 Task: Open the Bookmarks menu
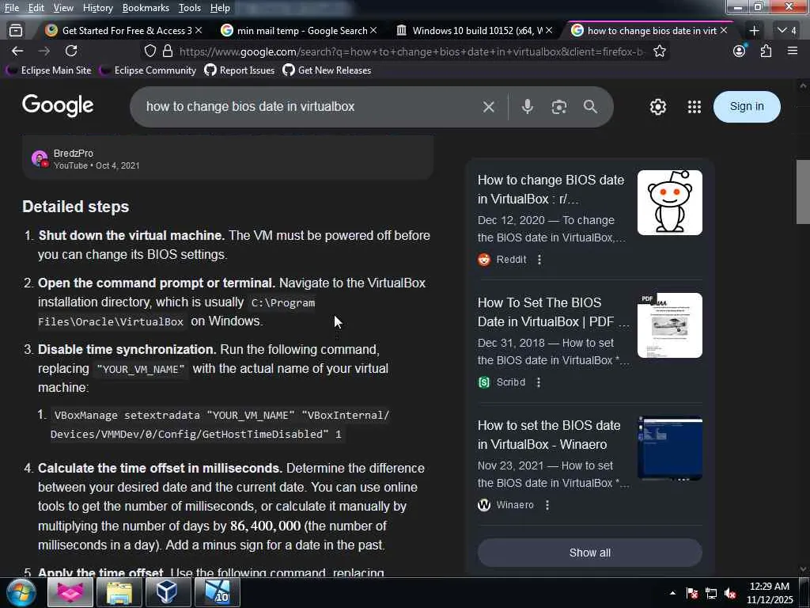146,8
